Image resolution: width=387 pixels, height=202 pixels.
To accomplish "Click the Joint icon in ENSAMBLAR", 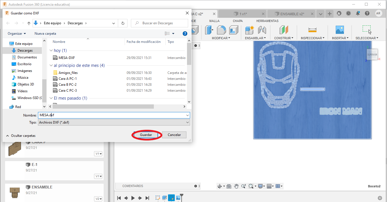I will tap(262, 30).
